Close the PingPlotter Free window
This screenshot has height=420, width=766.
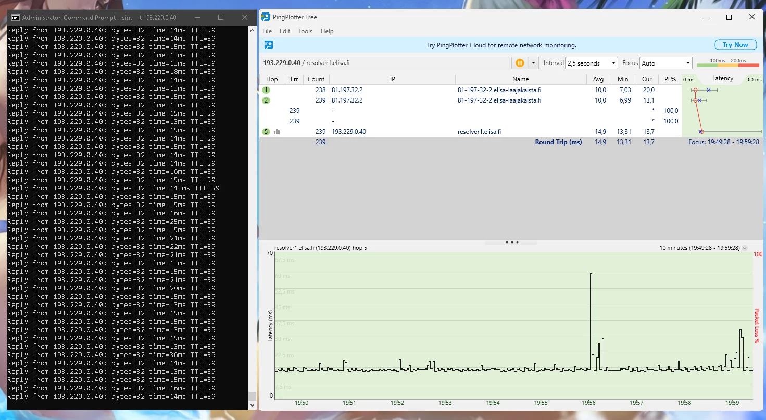(752, 17)
